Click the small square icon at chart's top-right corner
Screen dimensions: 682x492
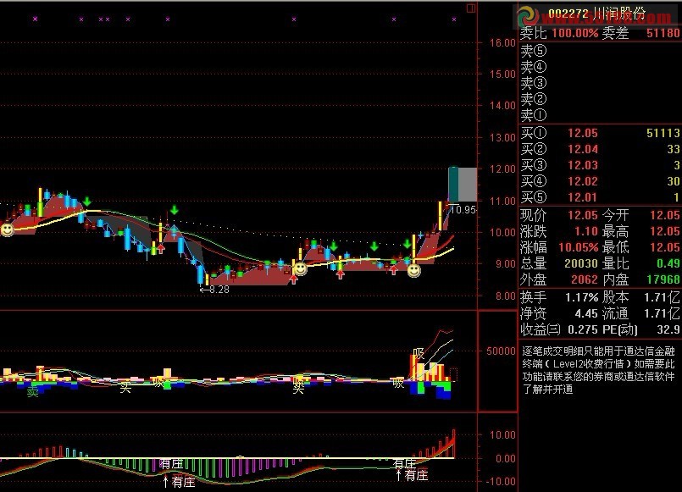pos(471,8)
